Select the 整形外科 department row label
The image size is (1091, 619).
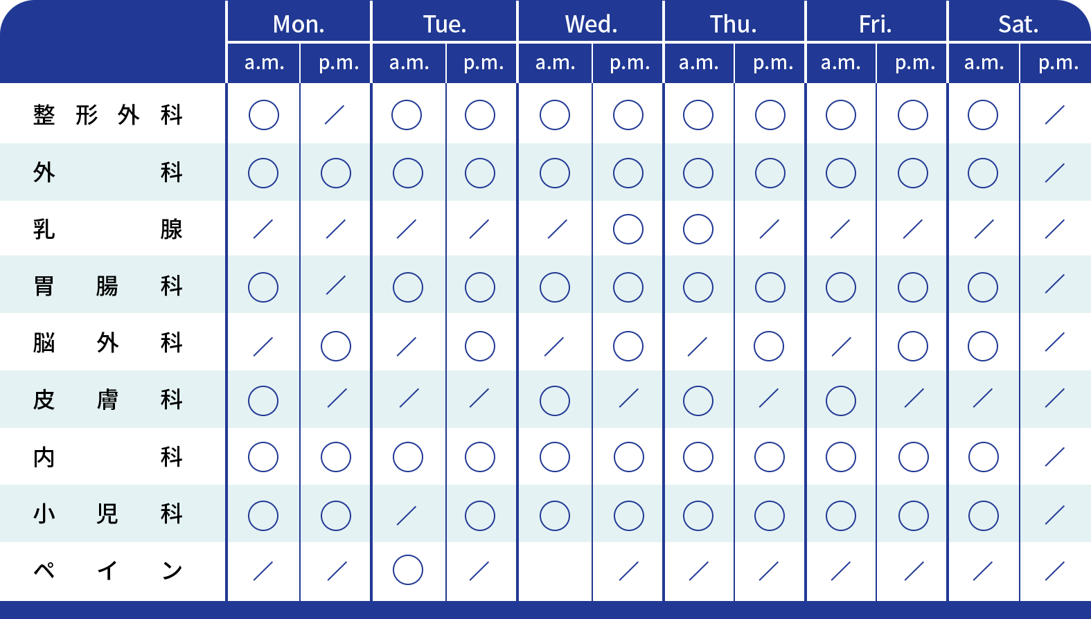(x=108, y=115)
